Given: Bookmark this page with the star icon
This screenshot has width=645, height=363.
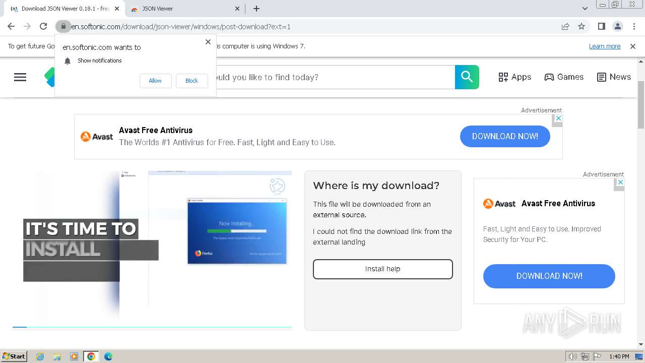Looking at the screenshot, I should 582,26.
